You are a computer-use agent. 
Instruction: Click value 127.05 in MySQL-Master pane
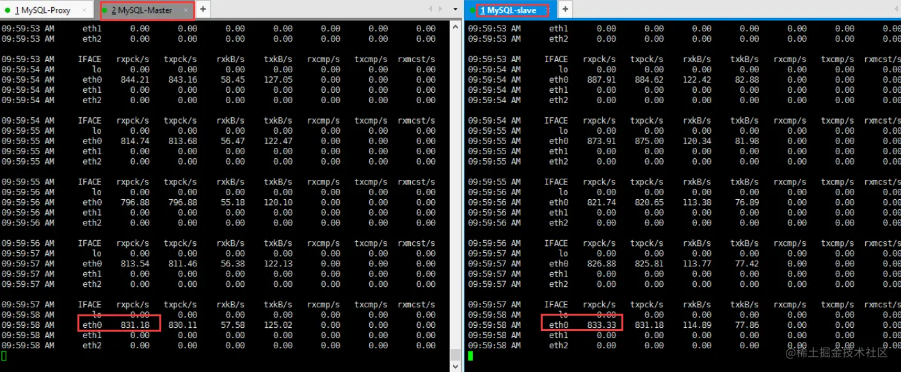[x=278, y=80]
